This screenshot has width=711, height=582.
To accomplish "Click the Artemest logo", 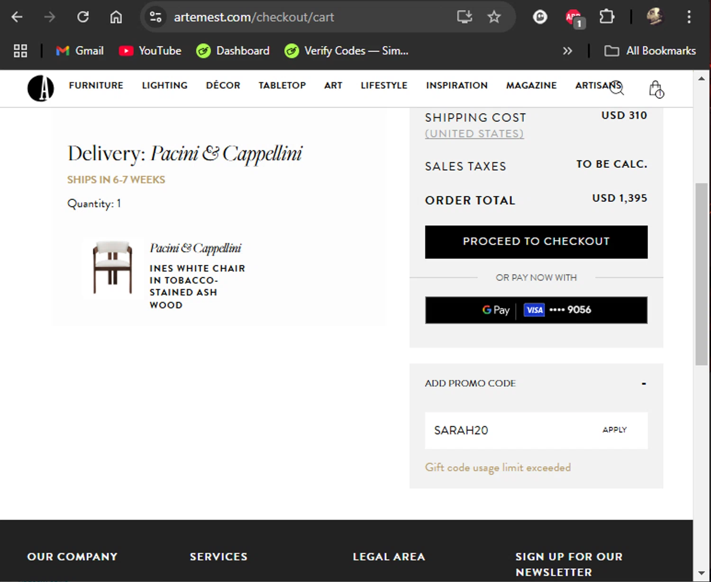I will coord(40,88).
